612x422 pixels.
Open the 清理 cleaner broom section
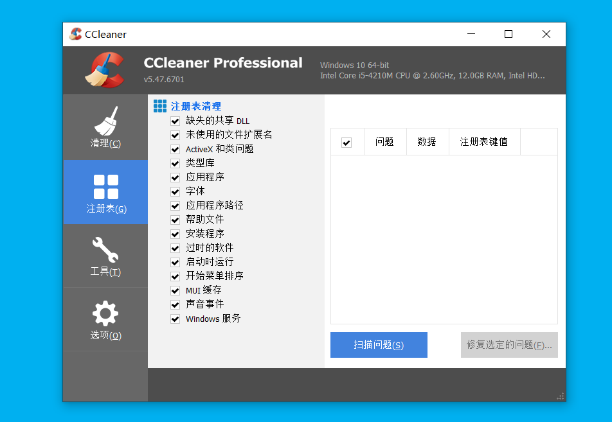point(105,127)
